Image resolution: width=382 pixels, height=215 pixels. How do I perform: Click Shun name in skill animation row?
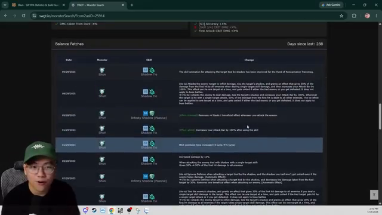(102, 75)
